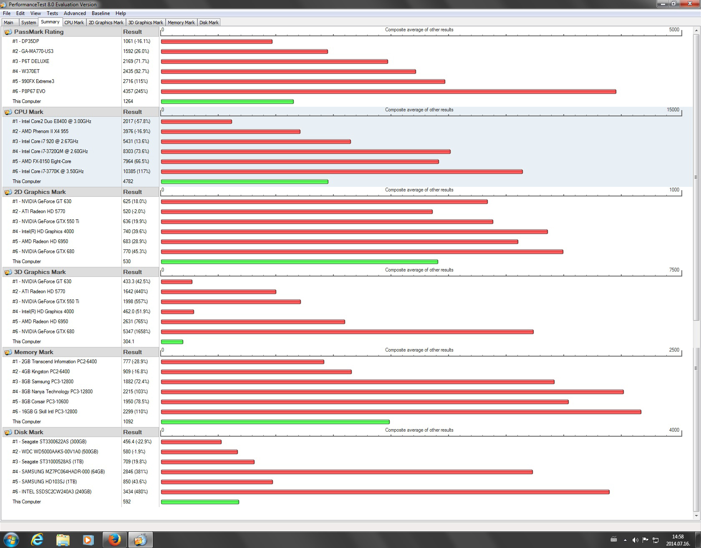This screenshot has width=701, height=548.
Task: Open the Windows Start menu orb
Action: click(11, 540)
